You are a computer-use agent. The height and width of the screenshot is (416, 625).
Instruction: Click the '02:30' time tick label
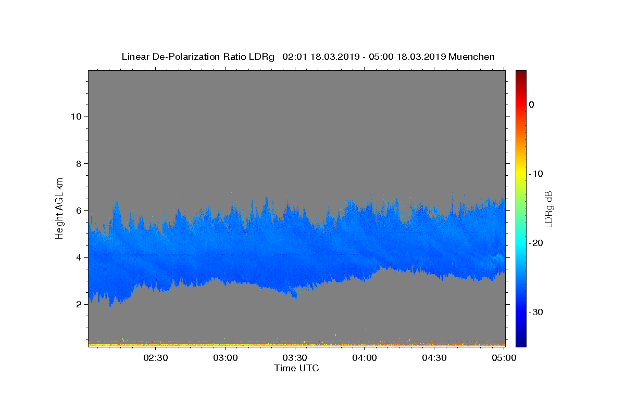coord(156,358)
